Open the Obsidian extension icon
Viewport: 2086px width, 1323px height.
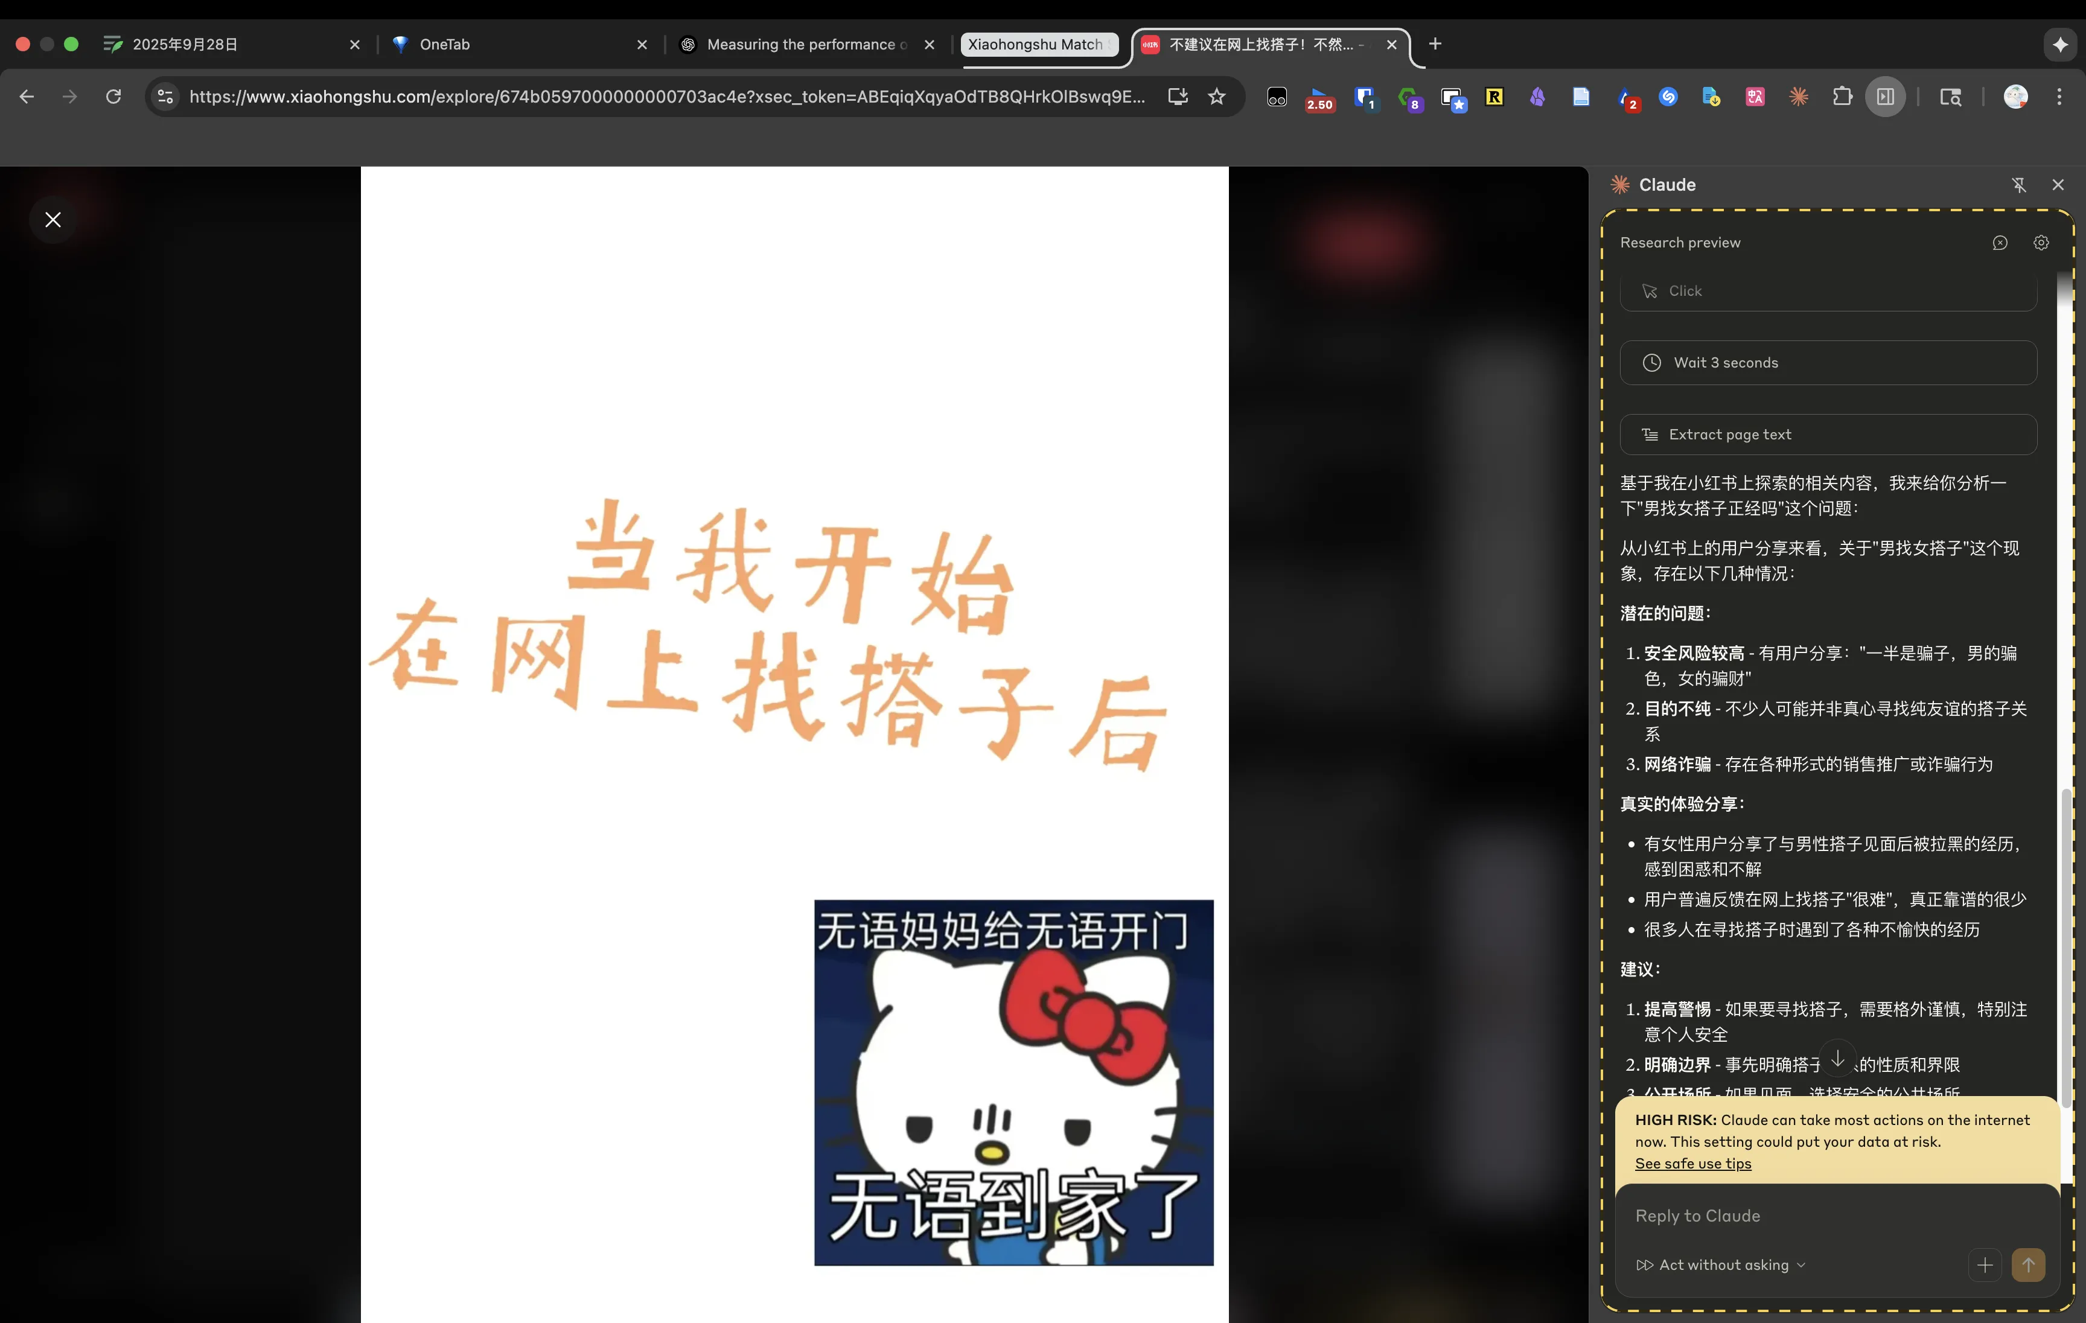[x=1538, y=97]
